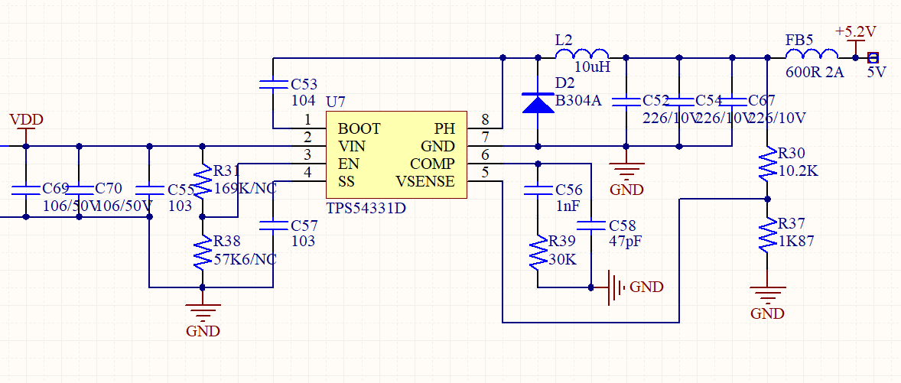The image size is (901, 383).
Task: Select resistor R30 symbol
Action: 768,164
